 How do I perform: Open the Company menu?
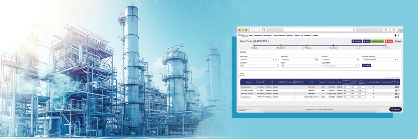pos(308,35)
